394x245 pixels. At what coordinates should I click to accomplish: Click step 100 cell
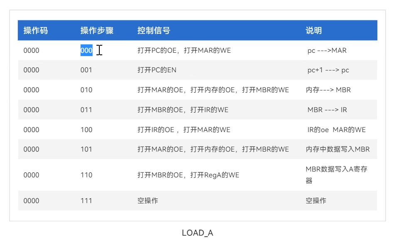86,130
